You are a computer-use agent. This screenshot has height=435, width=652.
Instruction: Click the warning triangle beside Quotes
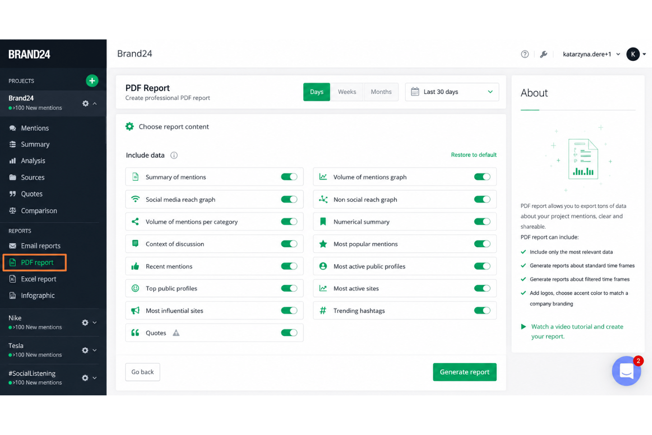point(176,333)
